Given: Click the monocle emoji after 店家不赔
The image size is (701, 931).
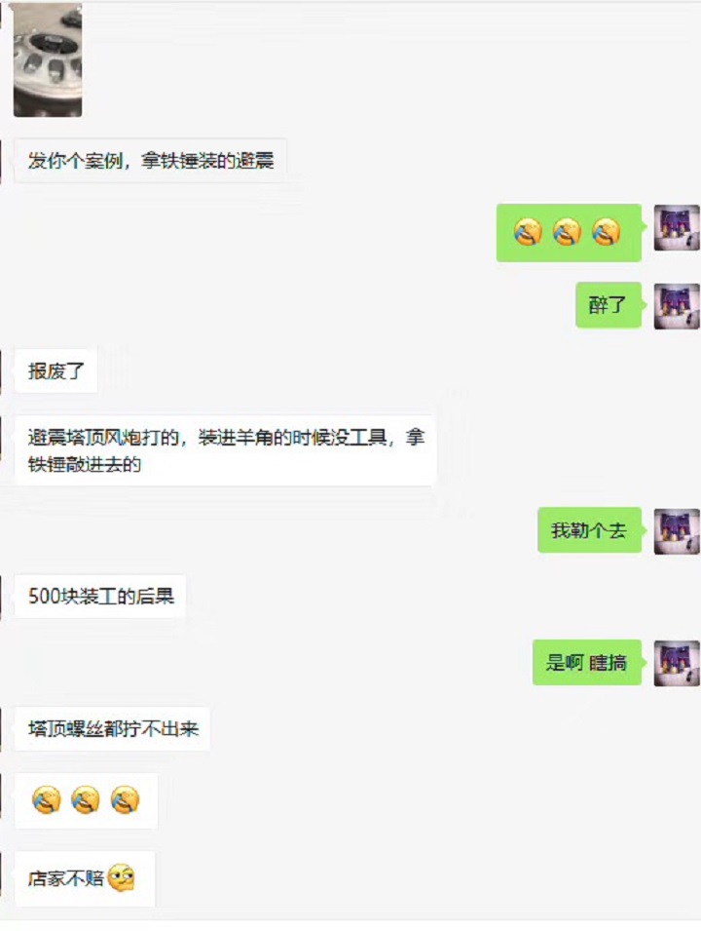Looking at the screenshot, I should [122, 877].
